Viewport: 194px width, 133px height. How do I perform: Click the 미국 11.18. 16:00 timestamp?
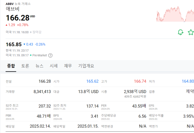pos(17,32)
